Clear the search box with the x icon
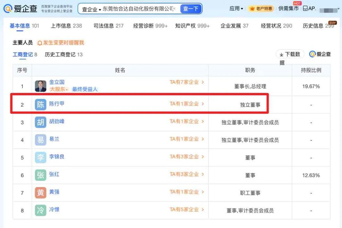Viewport: 342px width, 228px height. (x=174, y=9)
